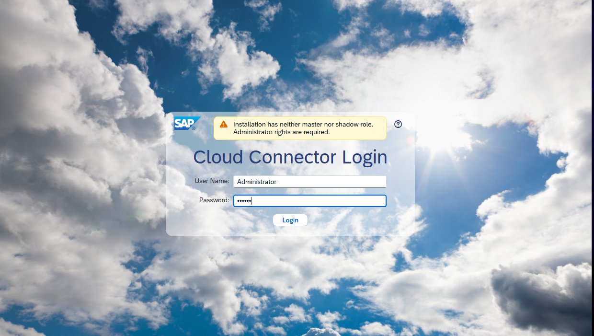Image resolution: width=594 pixels, height=336 pixels.
Task: Click the Login button
Action: 290,220
